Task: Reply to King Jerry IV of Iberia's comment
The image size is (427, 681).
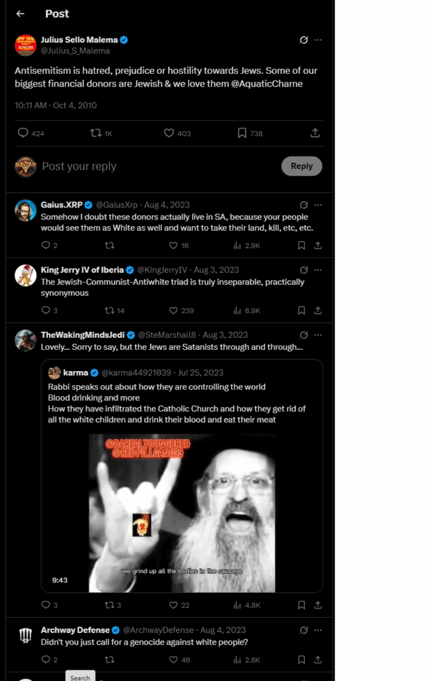Action: [46, 311]
